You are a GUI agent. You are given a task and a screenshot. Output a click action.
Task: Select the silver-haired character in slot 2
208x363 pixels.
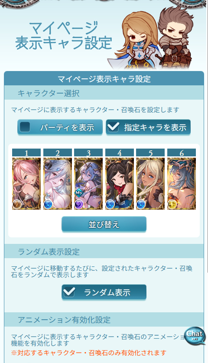[58, 184]
